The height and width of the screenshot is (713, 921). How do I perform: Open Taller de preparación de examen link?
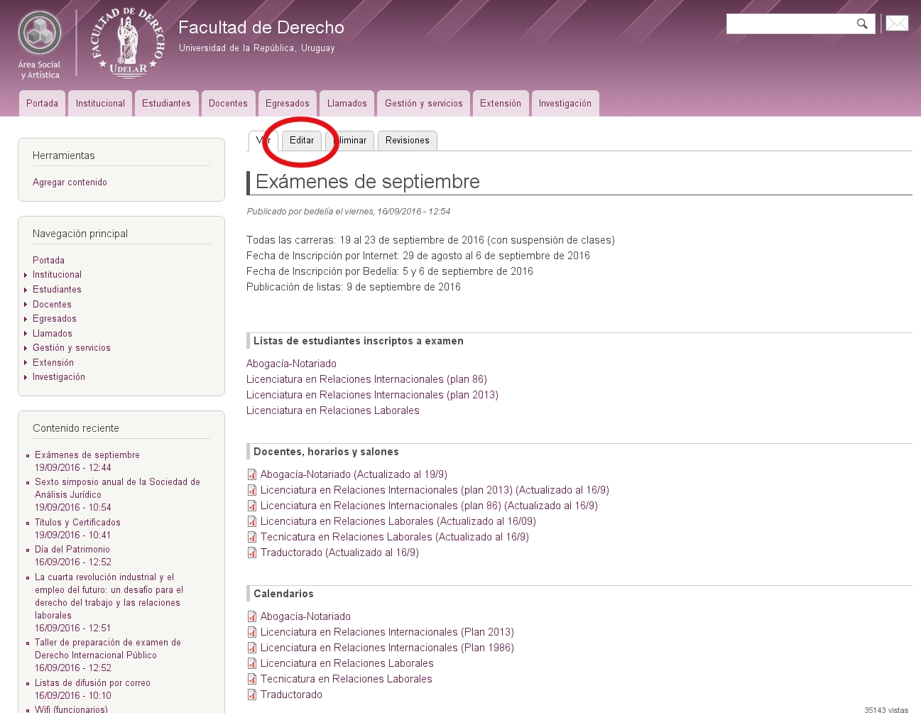pyautogui.click(x=108, y=649)
